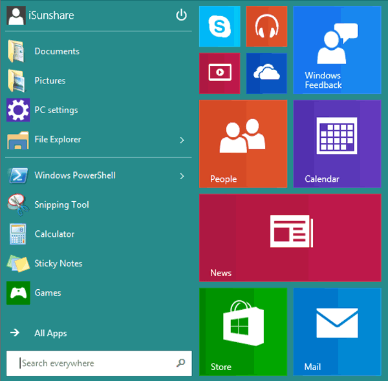Image resolution: width=388 pixels, height=381 pixels.
Task: Expand the File Explorer jump list arrow
Action: point(182,140)
